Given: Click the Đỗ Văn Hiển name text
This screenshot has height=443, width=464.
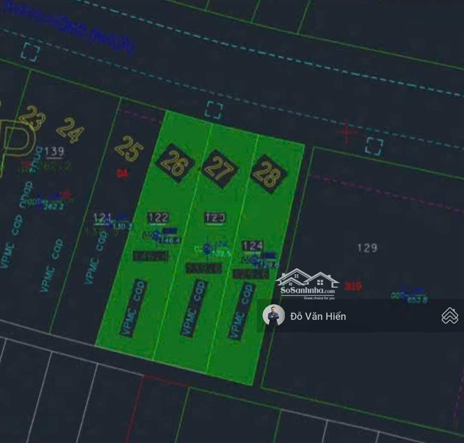Looking at the screenshot, I should (318, 317).
